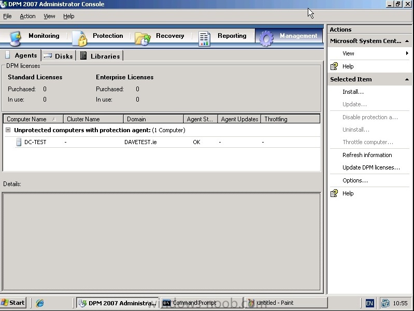Click the DPM console title bar icon
Screen dimensions: 414x311
tap(4, 4)
